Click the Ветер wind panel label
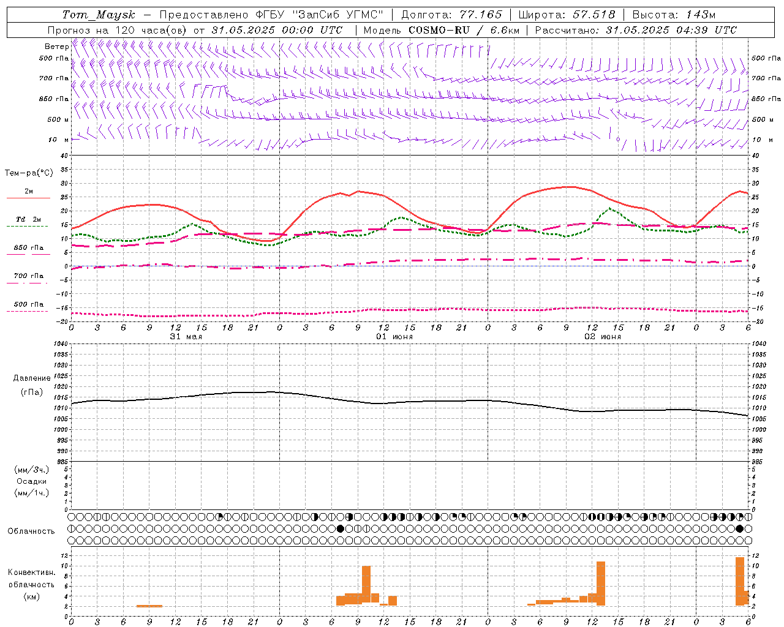Viewport: 784px width, 627px height. point(56,47)
